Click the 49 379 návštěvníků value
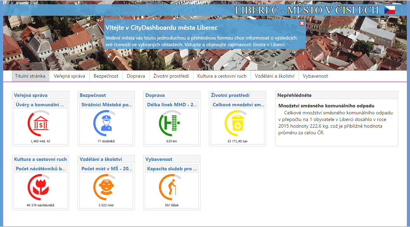Viewport: 410px width, 227px height. [x=41, y=205]
